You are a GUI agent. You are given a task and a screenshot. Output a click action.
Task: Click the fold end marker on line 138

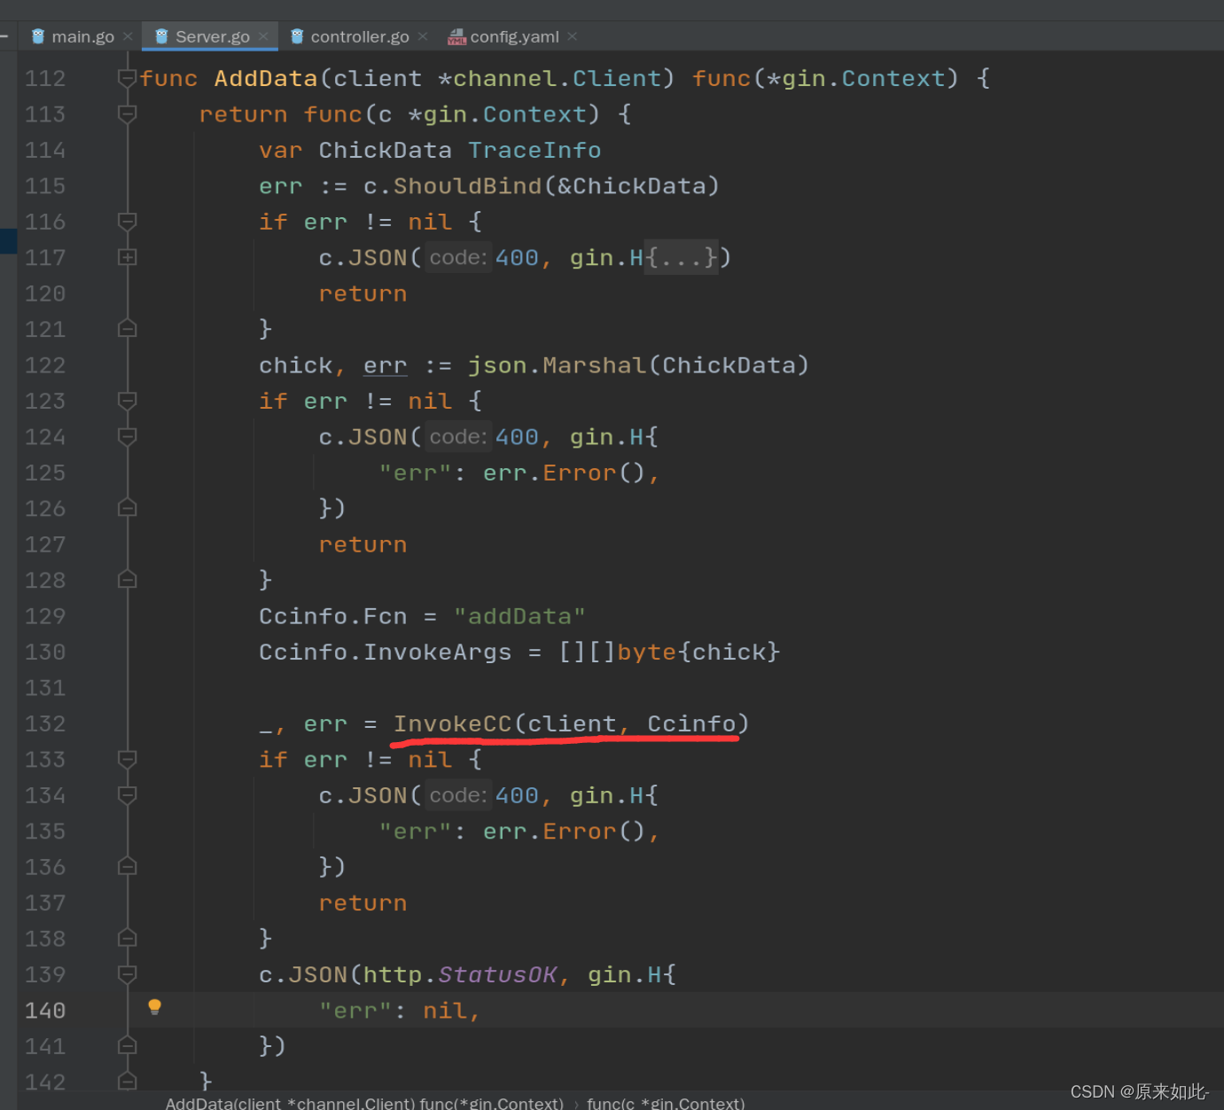tap(127, 938)
